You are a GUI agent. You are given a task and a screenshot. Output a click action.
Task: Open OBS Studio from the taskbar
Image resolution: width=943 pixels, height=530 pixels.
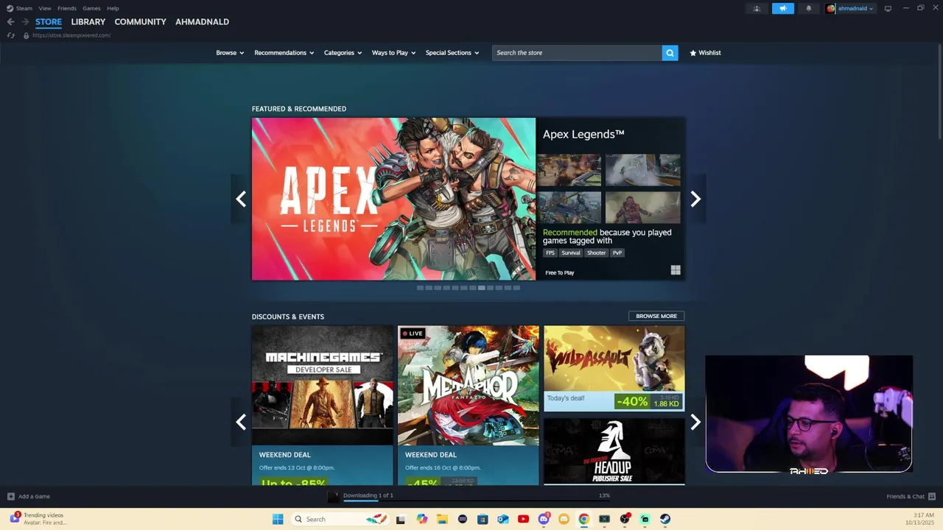pos(625,519)
